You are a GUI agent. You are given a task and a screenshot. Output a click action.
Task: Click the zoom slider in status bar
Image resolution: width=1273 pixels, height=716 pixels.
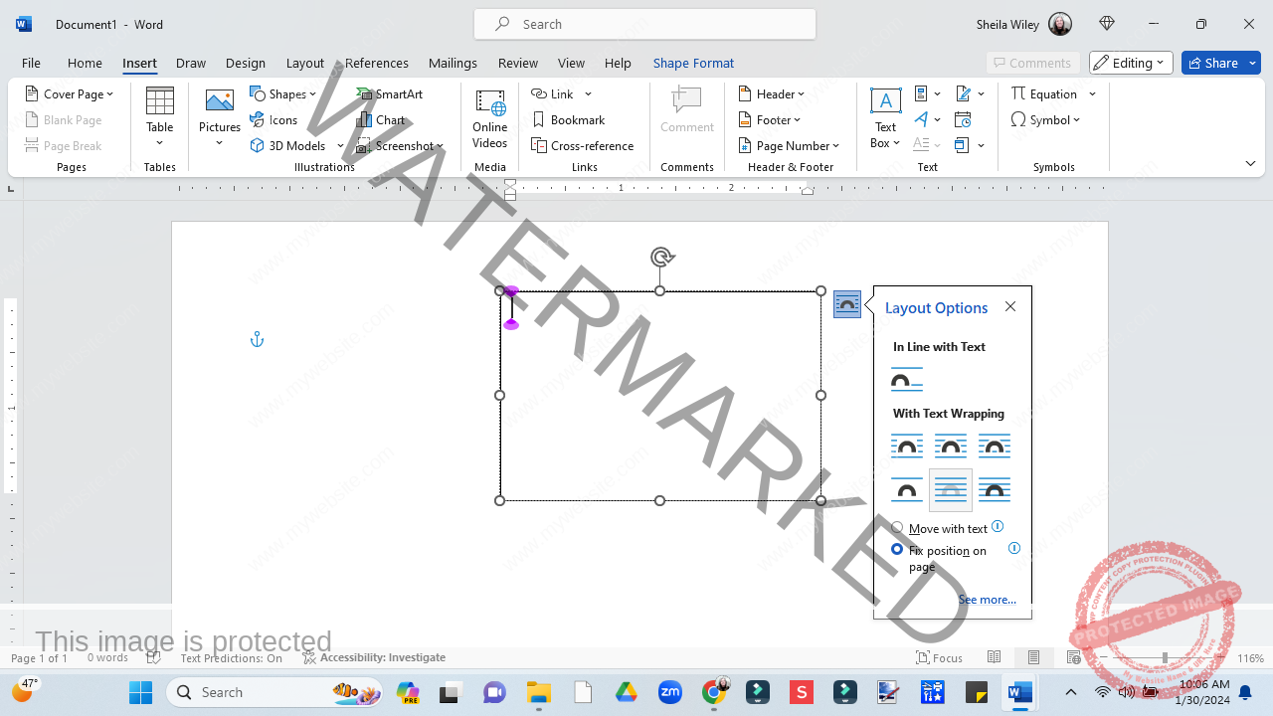1165,657
